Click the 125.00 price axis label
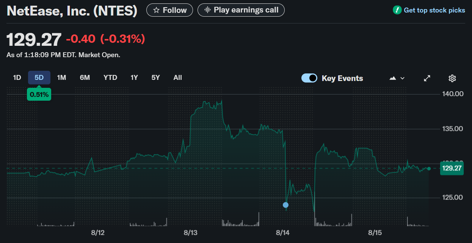The height and width of the screenshot is (243, 472). click(x=453, y=198)
